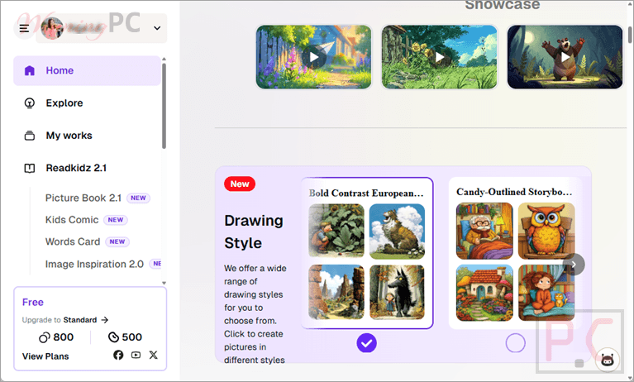Open the Facebook link icon
This screenshot has width=634, height=382.
tap(118, 355)
